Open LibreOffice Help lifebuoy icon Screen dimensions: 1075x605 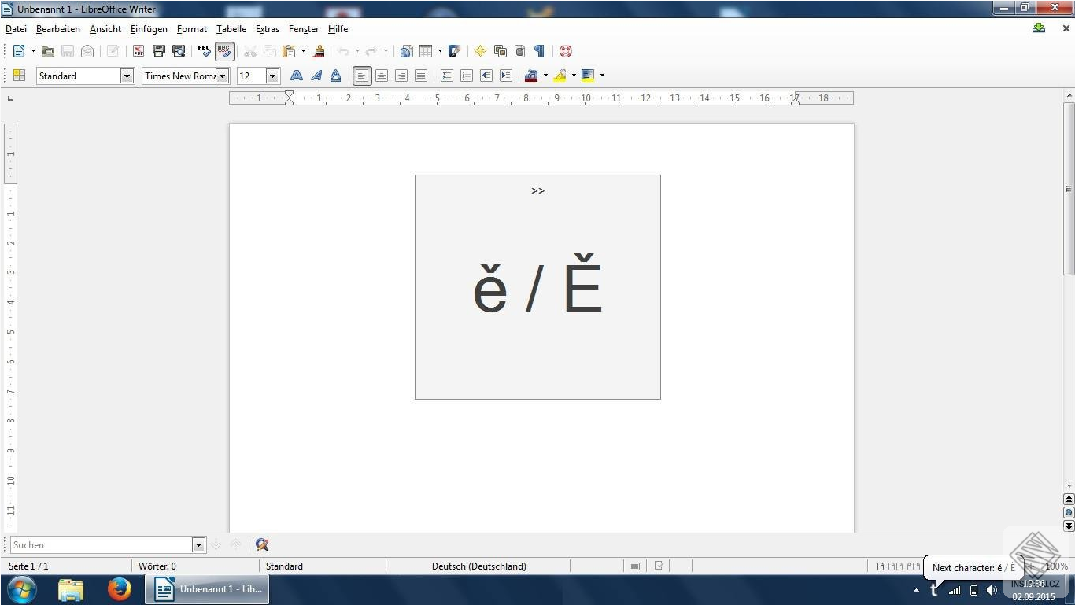click(x=565, y=51)
